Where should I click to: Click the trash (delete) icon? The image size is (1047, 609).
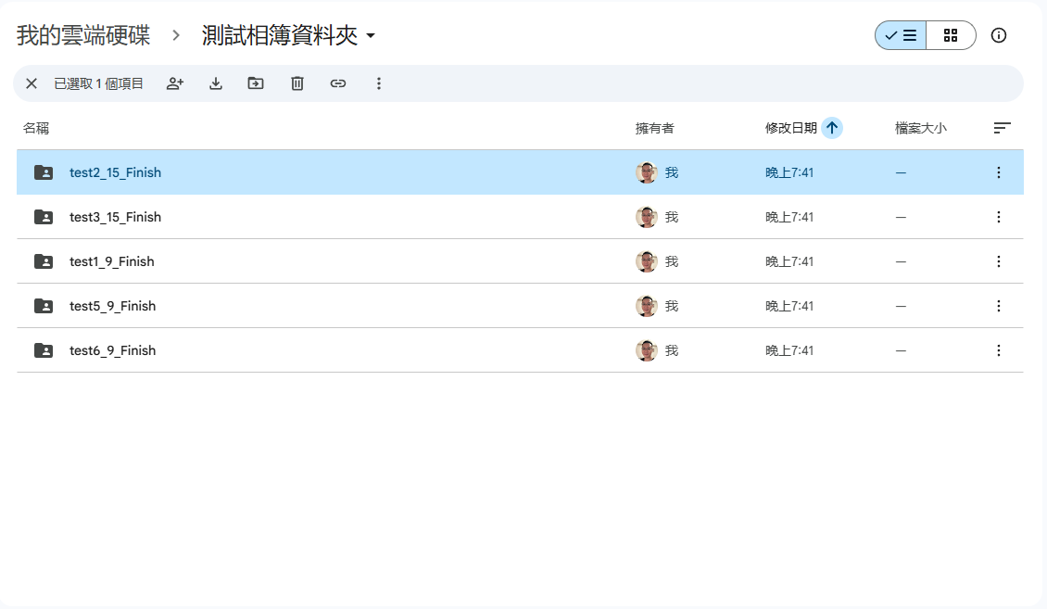pos(297,83)
